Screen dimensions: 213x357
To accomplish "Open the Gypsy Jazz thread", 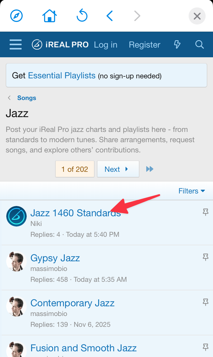I will pyautogui.click(x=55, y=258).
